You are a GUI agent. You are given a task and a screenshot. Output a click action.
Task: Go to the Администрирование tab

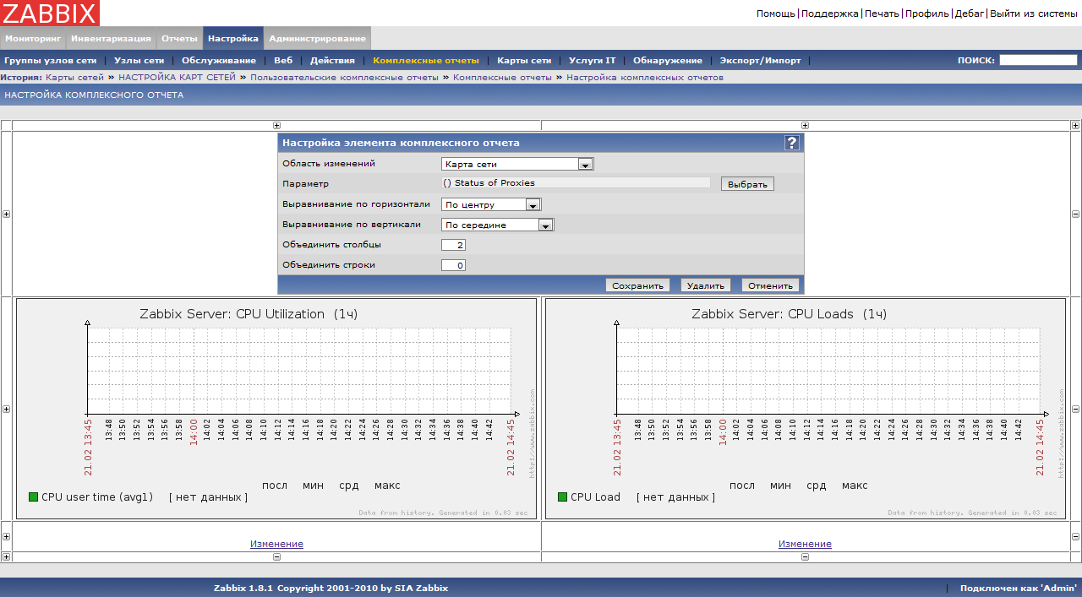pos(318,38)
